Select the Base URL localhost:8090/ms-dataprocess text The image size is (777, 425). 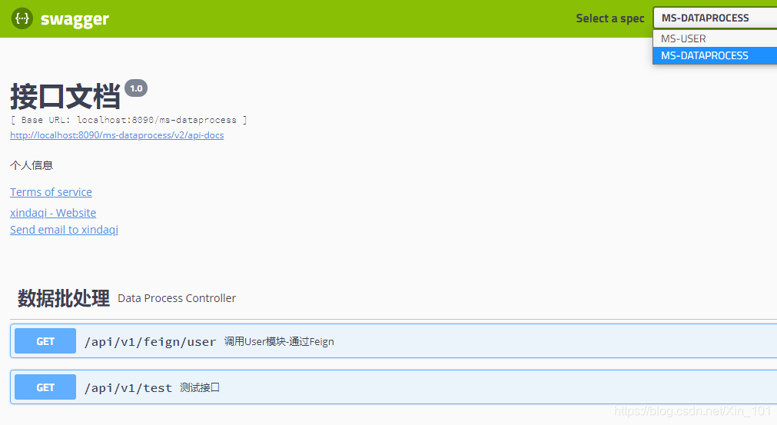click(128, 120)
